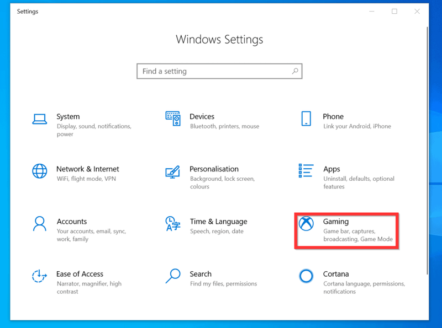Open the Cortana circle icon

click(306, 276)
